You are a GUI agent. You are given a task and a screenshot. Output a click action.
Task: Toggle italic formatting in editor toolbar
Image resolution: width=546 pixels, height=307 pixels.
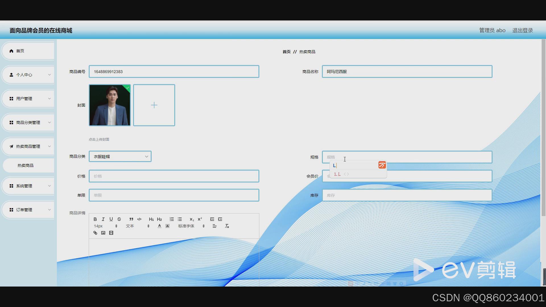coord(103,219)
